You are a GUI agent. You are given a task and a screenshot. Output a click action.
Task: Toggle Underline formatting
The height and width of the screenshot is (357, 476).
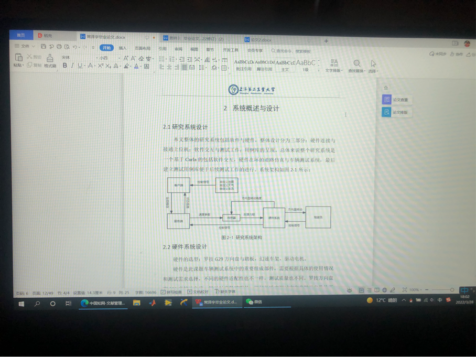point(80,66)
